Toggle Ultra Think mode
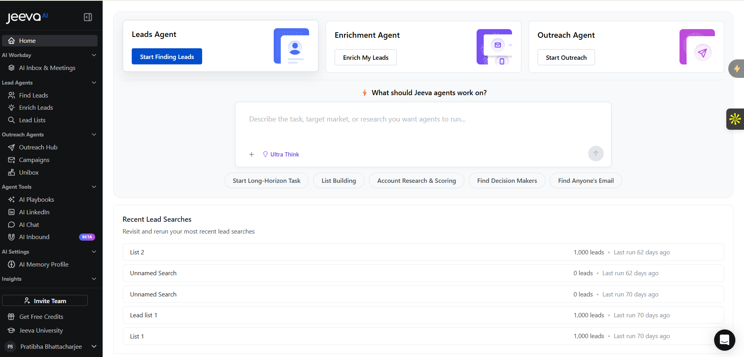Image resolution: width=744 pixels, height=357 pixels. pos(281,155)
